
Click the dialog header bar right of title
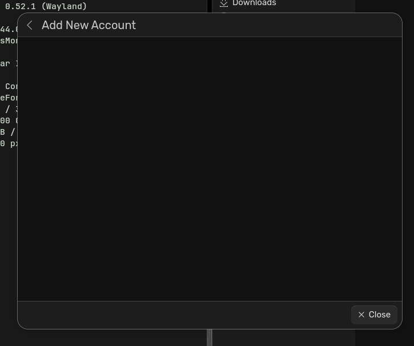click(268, 25)
